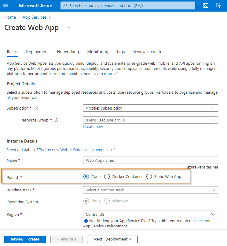
Task: Open the hamburger portal menu
Action: tap(5, 6)
